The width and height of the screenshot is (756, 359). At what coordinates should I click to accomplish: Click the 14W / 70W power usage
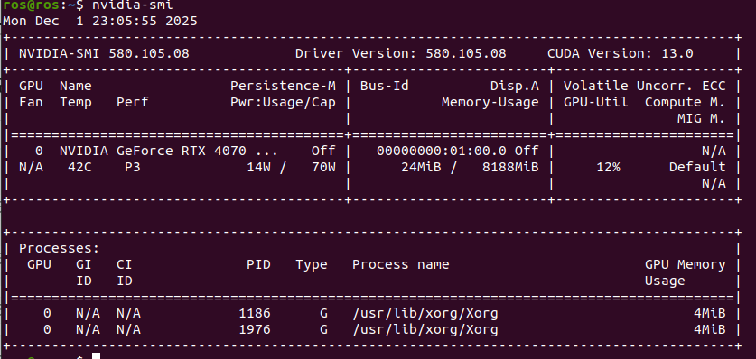coord(291,168)
